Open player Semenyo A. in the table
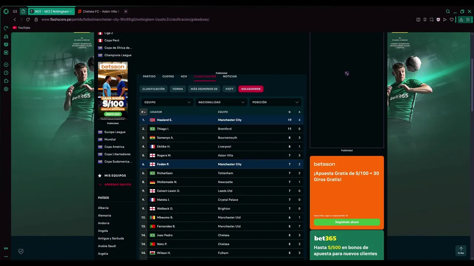The height and width of the screenshot is (266, 474). pos(165,138)
